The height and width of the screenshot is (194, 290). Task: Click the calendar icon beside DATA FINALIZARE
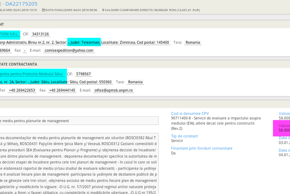pos(43,10)
